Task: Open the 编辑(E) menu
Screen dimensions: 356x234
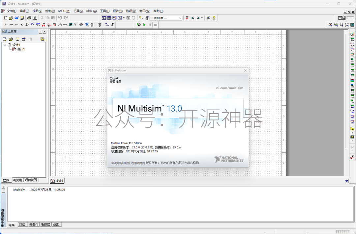Action: pyautogui.click(x=24, y=11)
